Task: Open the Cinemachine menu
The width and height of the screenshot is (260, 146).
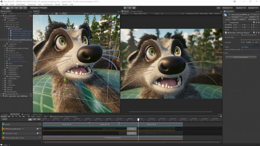Action: (48, 5)
